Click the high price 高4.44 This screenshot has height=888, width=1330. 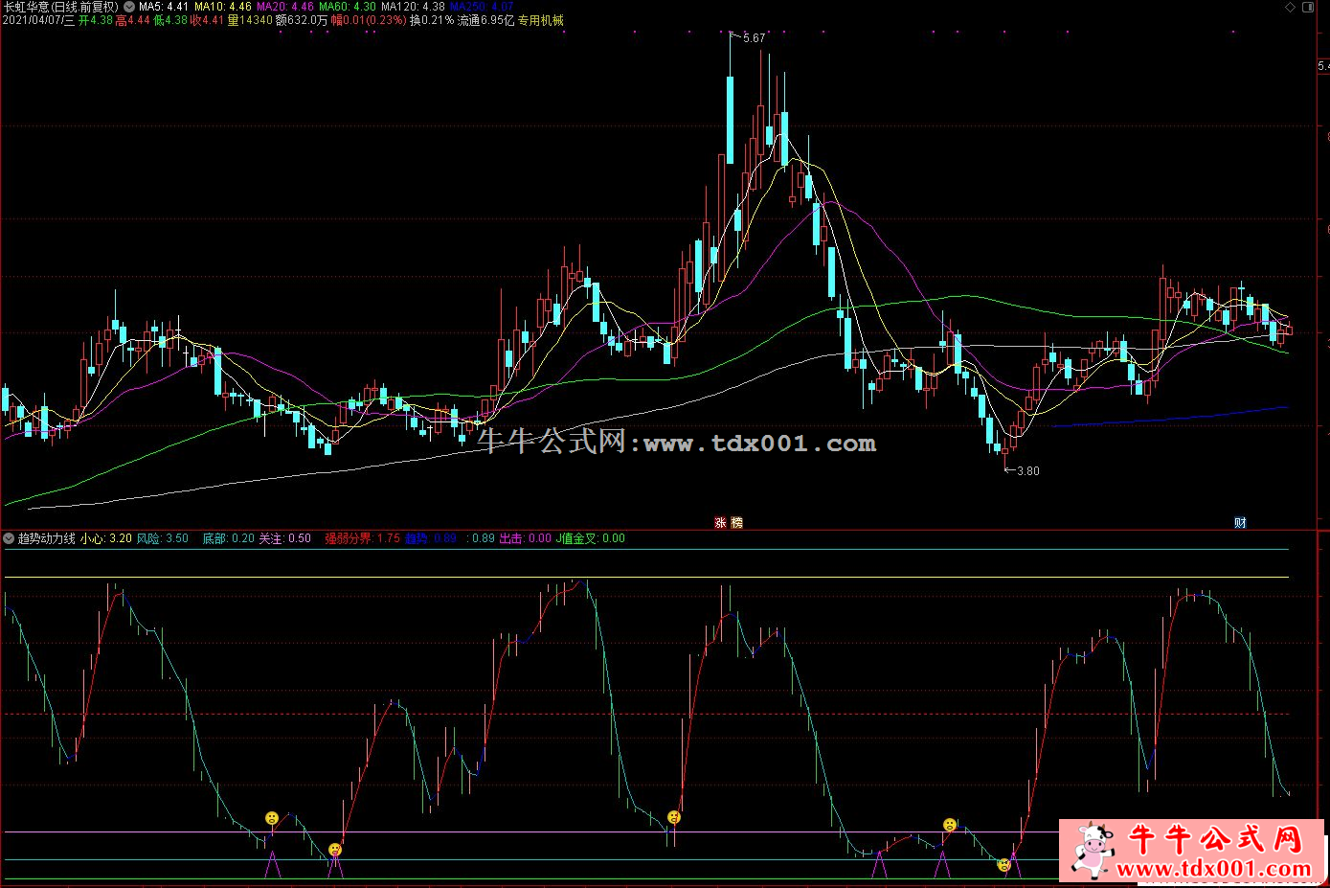point(133,20)
